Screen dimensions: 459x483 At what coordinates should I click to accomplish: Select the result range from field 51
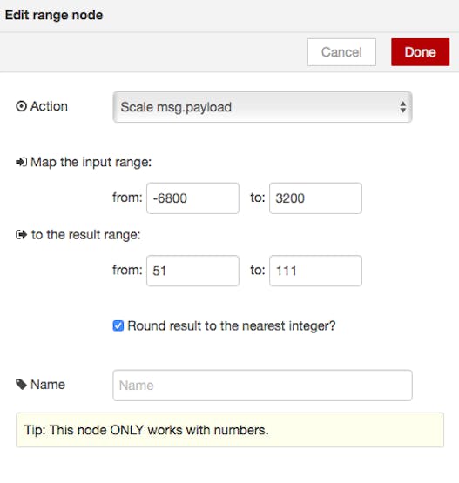[192, 271]
